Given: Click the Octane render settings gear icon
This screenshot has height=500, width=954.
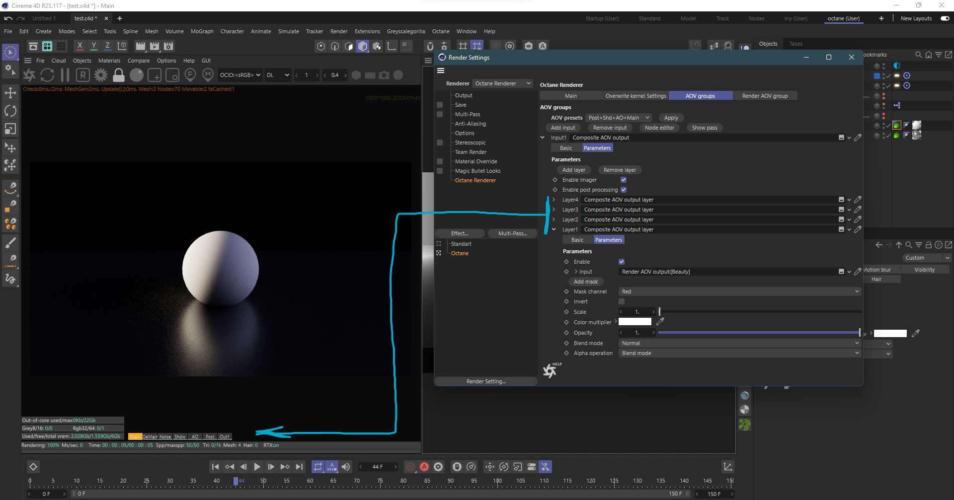Looking at the screenshot, I should click(101, 75).
